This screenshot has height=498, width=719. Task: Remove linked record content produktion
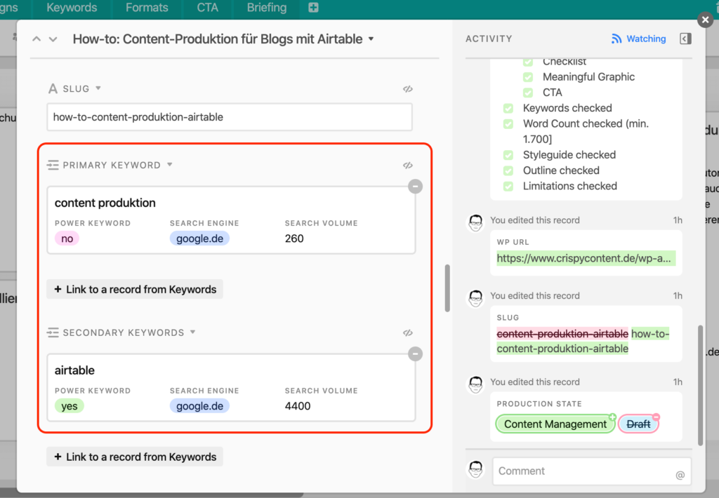click(416, 187)
